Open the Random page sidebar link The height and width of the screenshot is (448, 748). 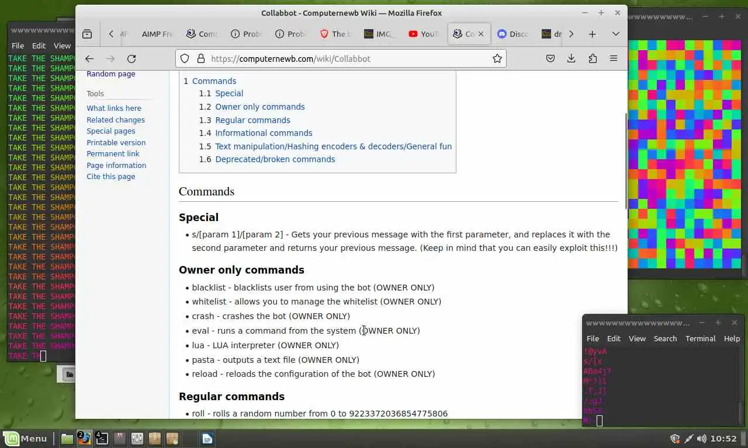110,73
